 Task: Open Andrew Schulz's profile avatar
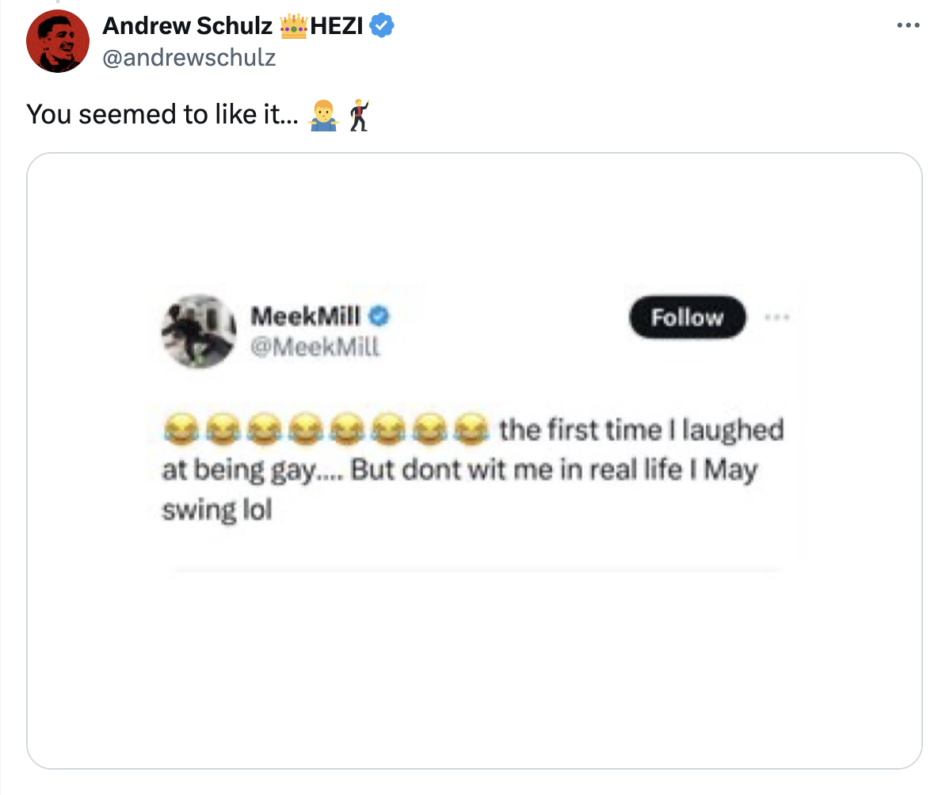57,41
